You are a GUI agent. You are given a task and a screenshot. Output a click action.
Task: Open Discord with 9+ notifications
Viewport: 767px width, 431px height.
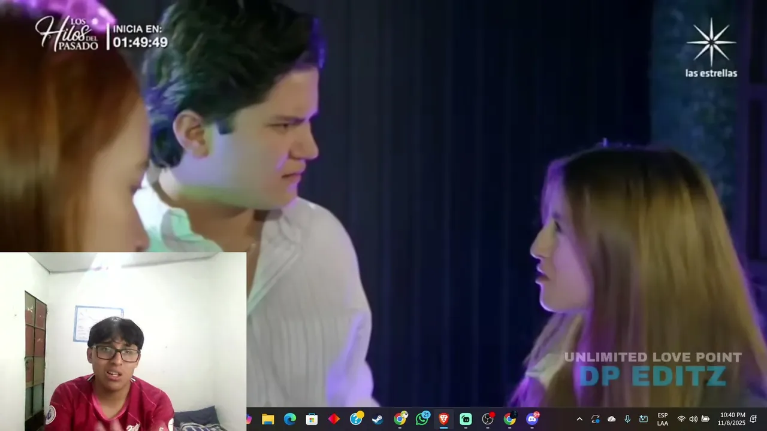click(x=532, y=418)
